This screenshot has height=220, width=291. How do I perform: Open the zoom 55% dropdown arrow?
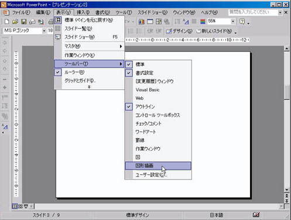233,21
